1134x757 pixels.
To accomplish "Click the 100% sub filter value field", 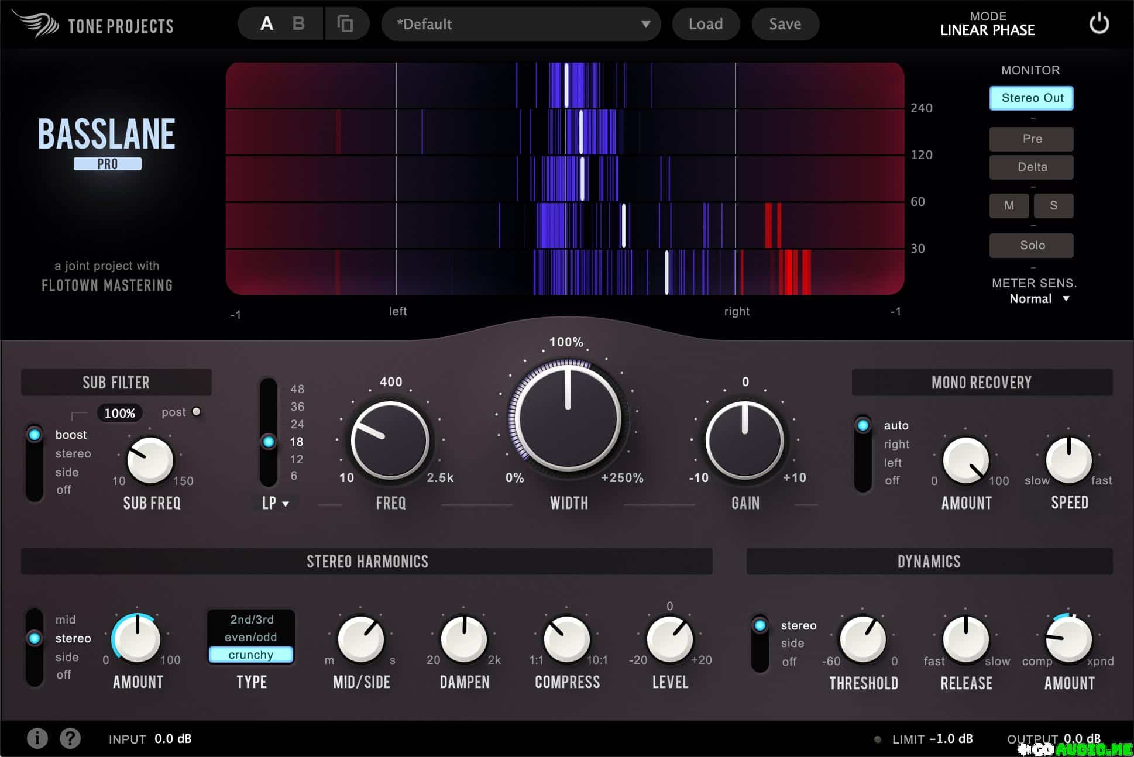I will pos(119,413).
